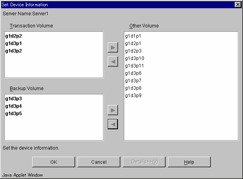243x179 pixels.
Task: Select g1d3p9 in Other Volume list
Action: (x=133, y=96)
